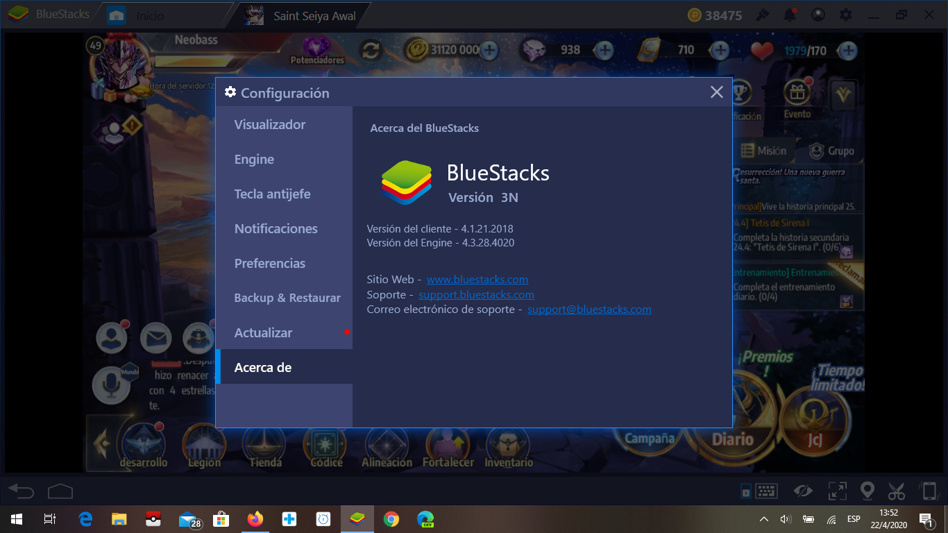Open the Windows Start menu
The height and width of the screenshot is (533, 948).
point(17,518)
